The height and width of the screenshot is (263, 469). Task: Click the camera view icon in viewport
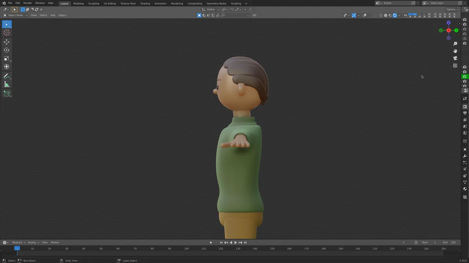[x=455, y=58]
